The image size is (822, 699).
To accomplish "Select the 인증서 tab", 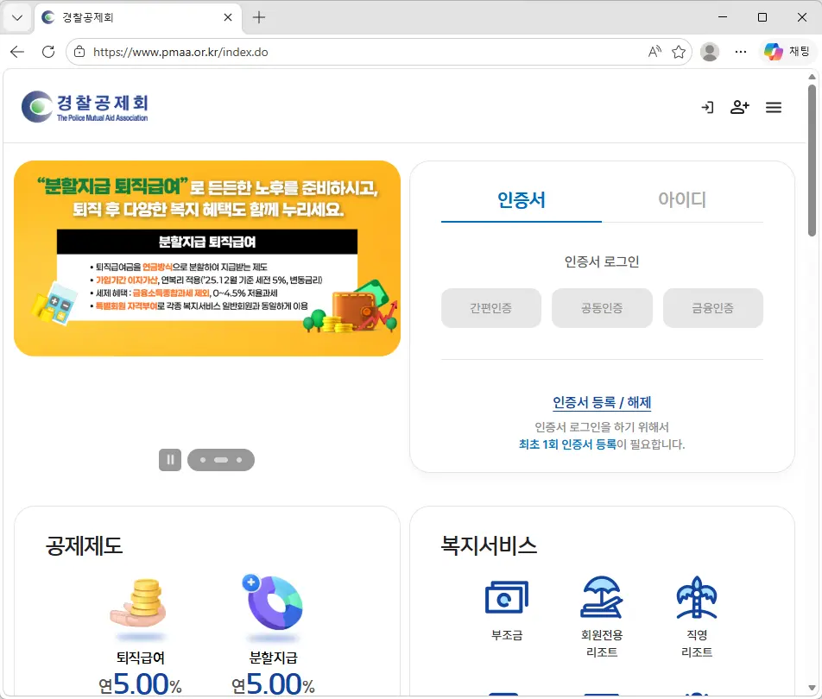I will coord(522,197).
